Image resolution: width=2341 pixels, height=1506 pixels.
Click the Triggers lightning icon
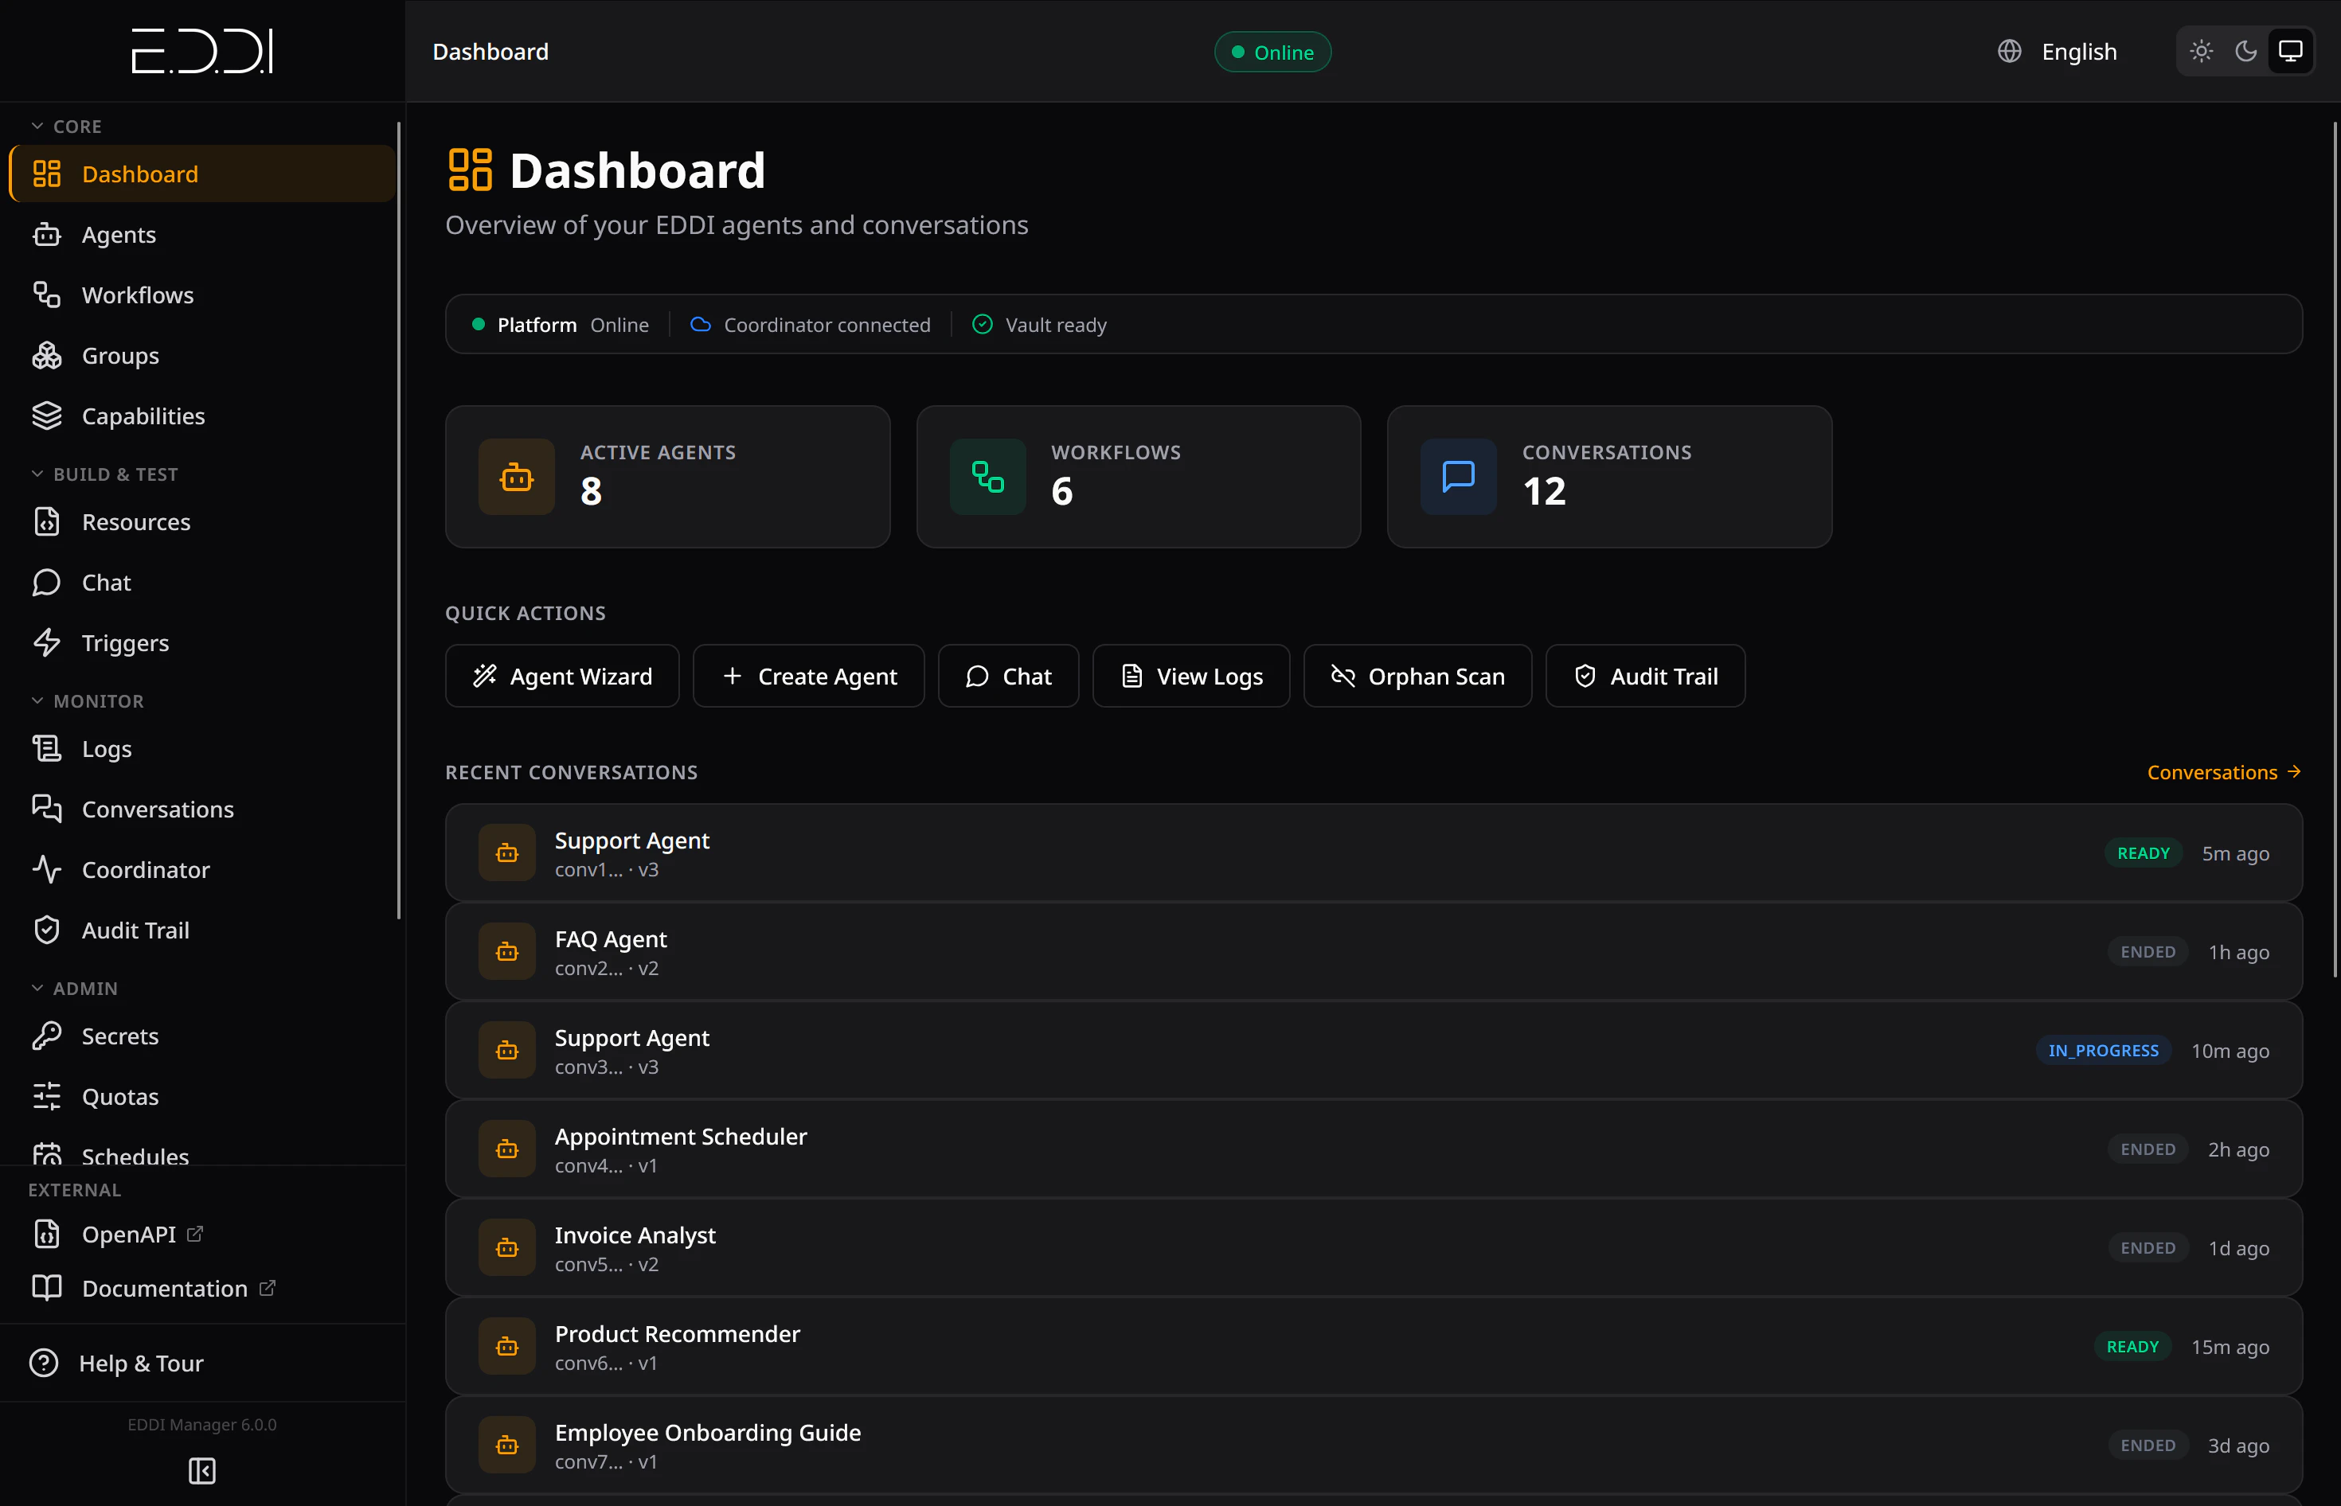[47, 642]
